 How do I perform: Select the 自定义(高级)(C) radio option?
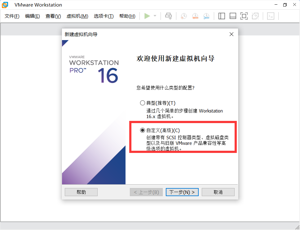tap(142, 131)
